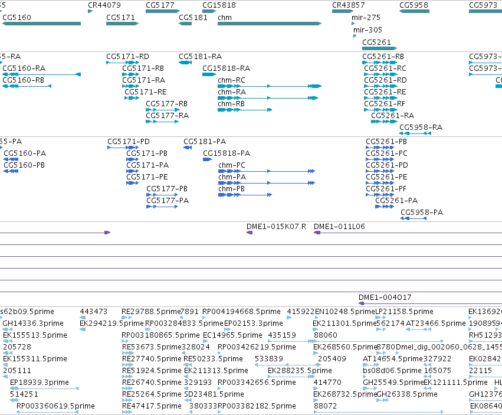This screenshot has width=502, height=415.
Task: Click the 533839 feature label
Action: pos(269,358)
